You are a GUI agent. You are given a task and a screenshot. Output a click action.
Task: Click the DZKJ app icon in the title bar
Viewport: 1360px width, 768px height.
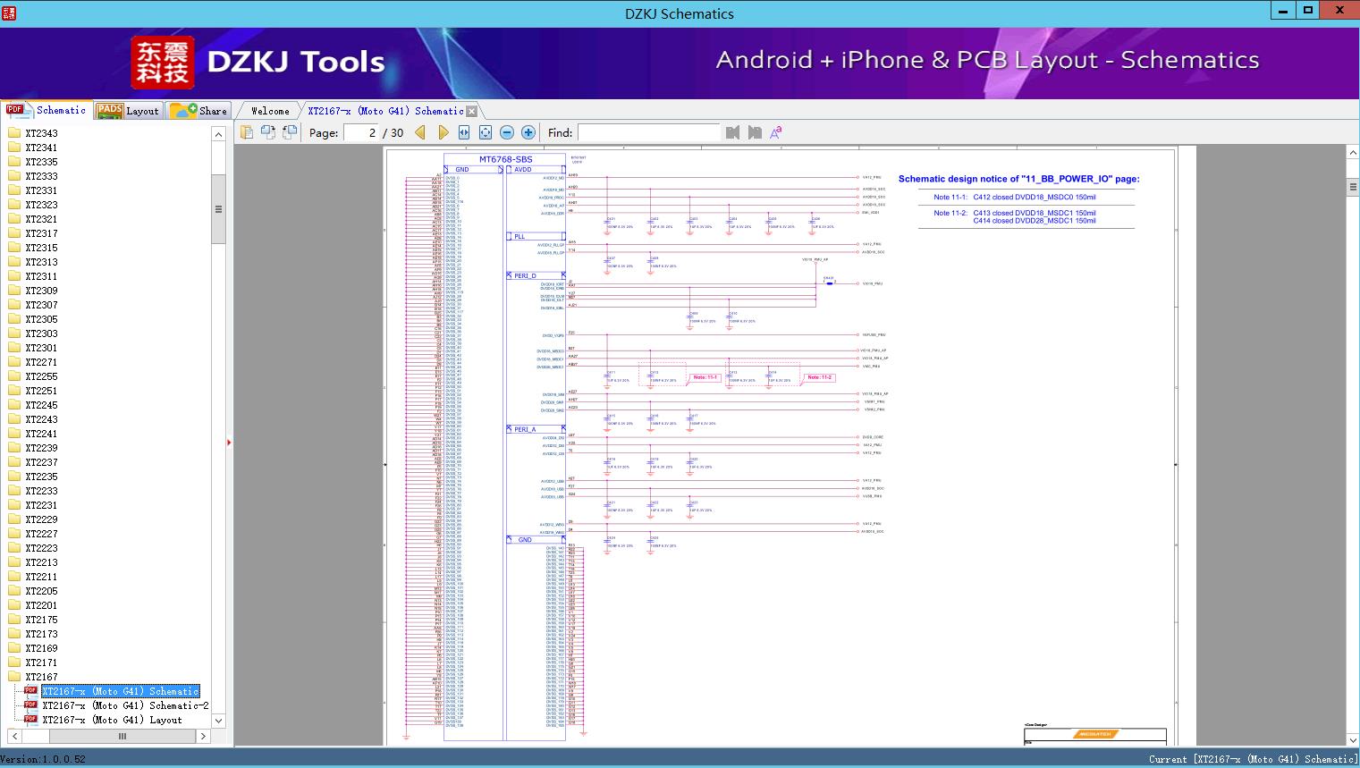[x=8, y=13]
